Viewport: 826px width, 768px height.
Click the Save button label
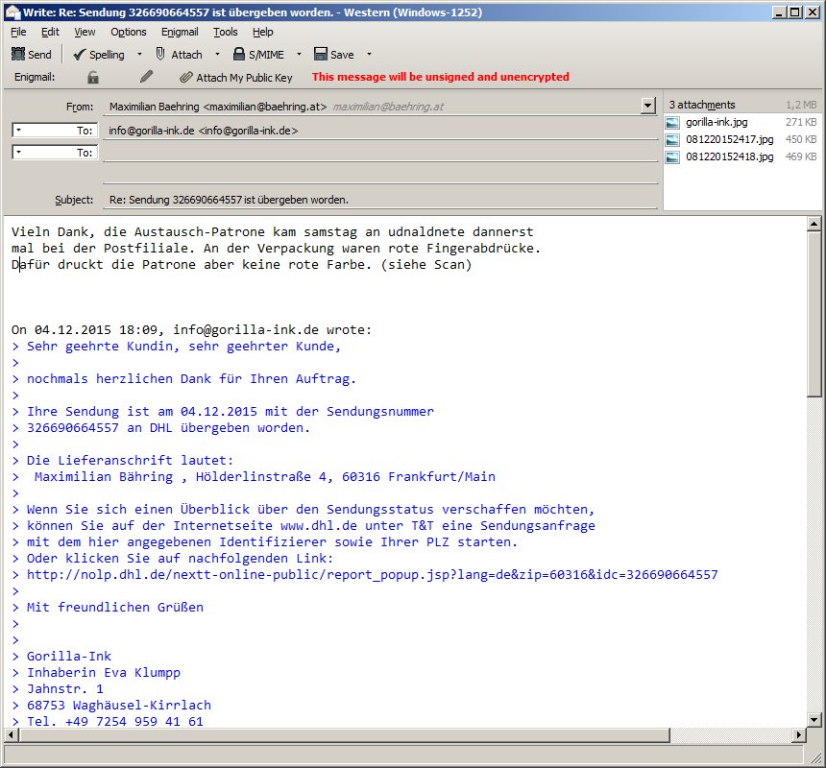(x=342, y=55)
